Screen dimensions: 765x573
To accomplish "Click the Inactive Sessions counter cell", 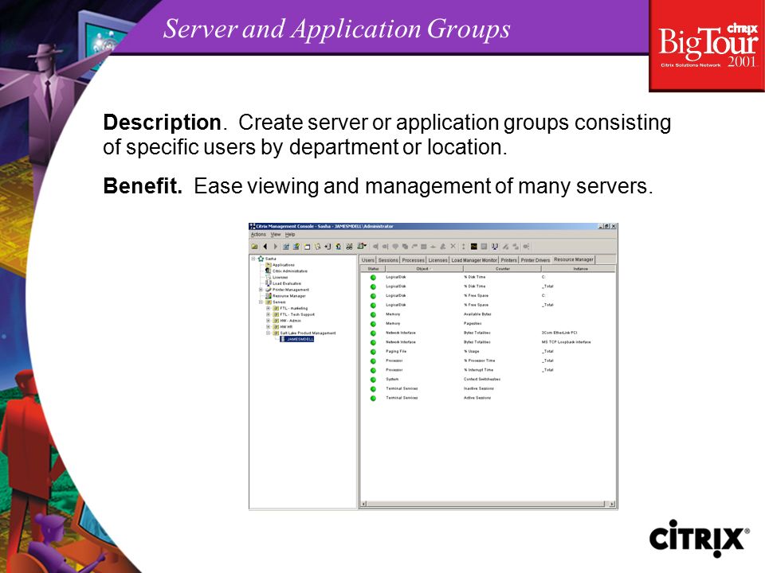I will pos(479,388).
